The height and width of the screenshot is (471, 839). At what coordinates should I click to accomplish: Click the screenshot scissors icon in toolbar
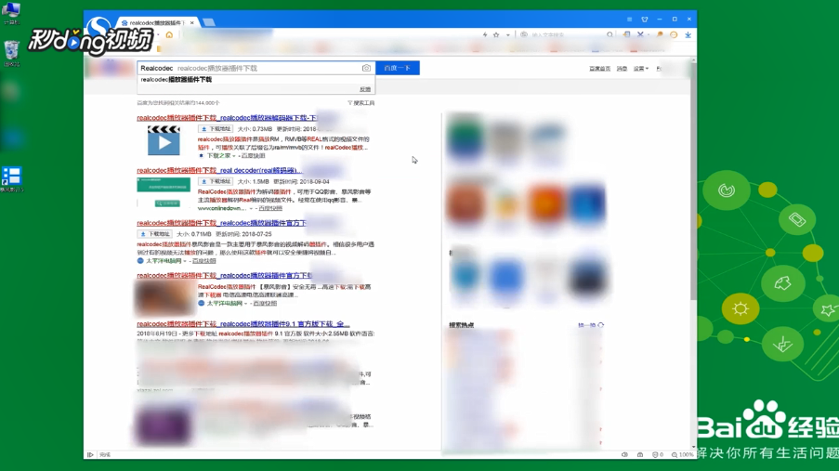[640, 34]
